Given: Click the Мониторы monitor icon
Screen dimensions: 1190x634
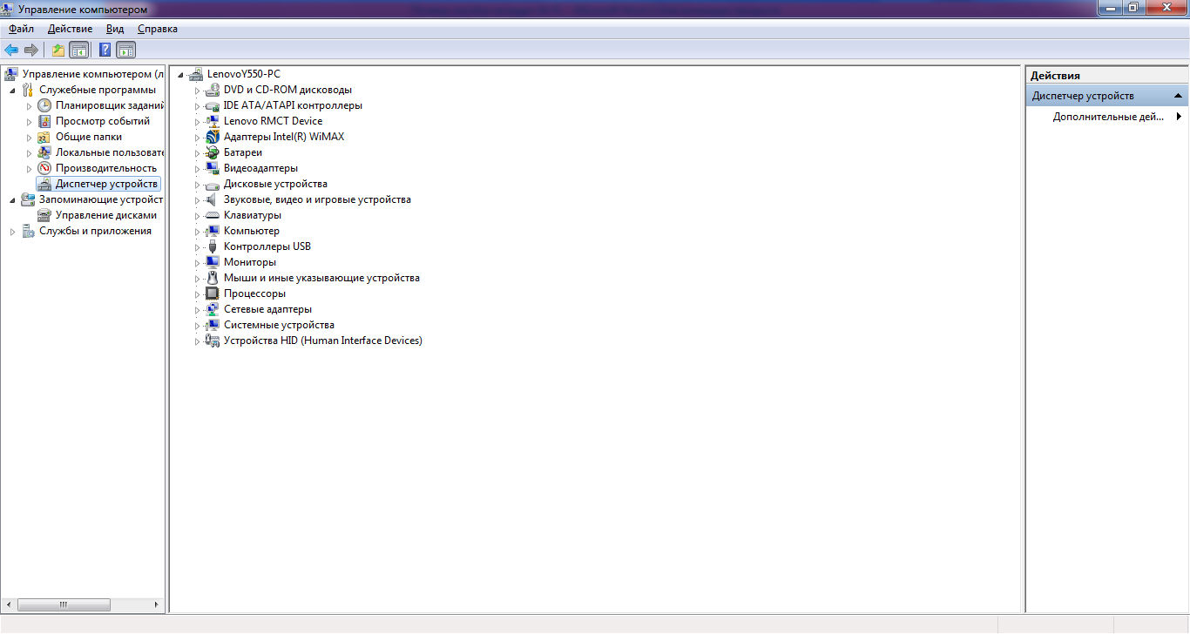Looking at the screenshot, I should click(212, 262).
